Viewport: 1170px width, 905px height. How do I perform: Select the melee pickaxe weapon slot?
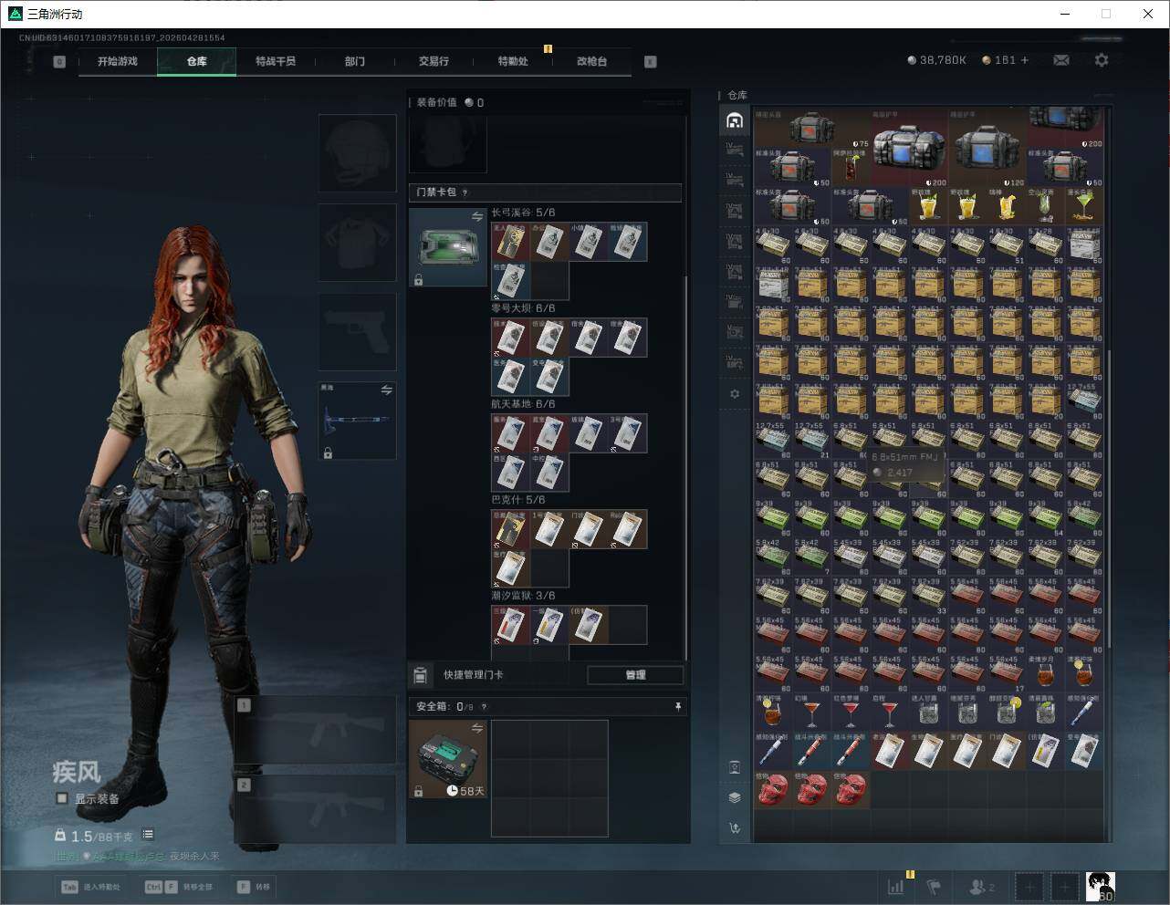click(x=357, y=421)
